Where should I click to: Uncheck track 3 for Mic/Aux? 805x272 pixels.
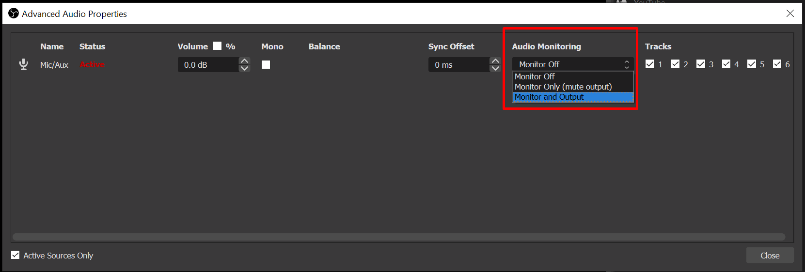click(701, 64)
